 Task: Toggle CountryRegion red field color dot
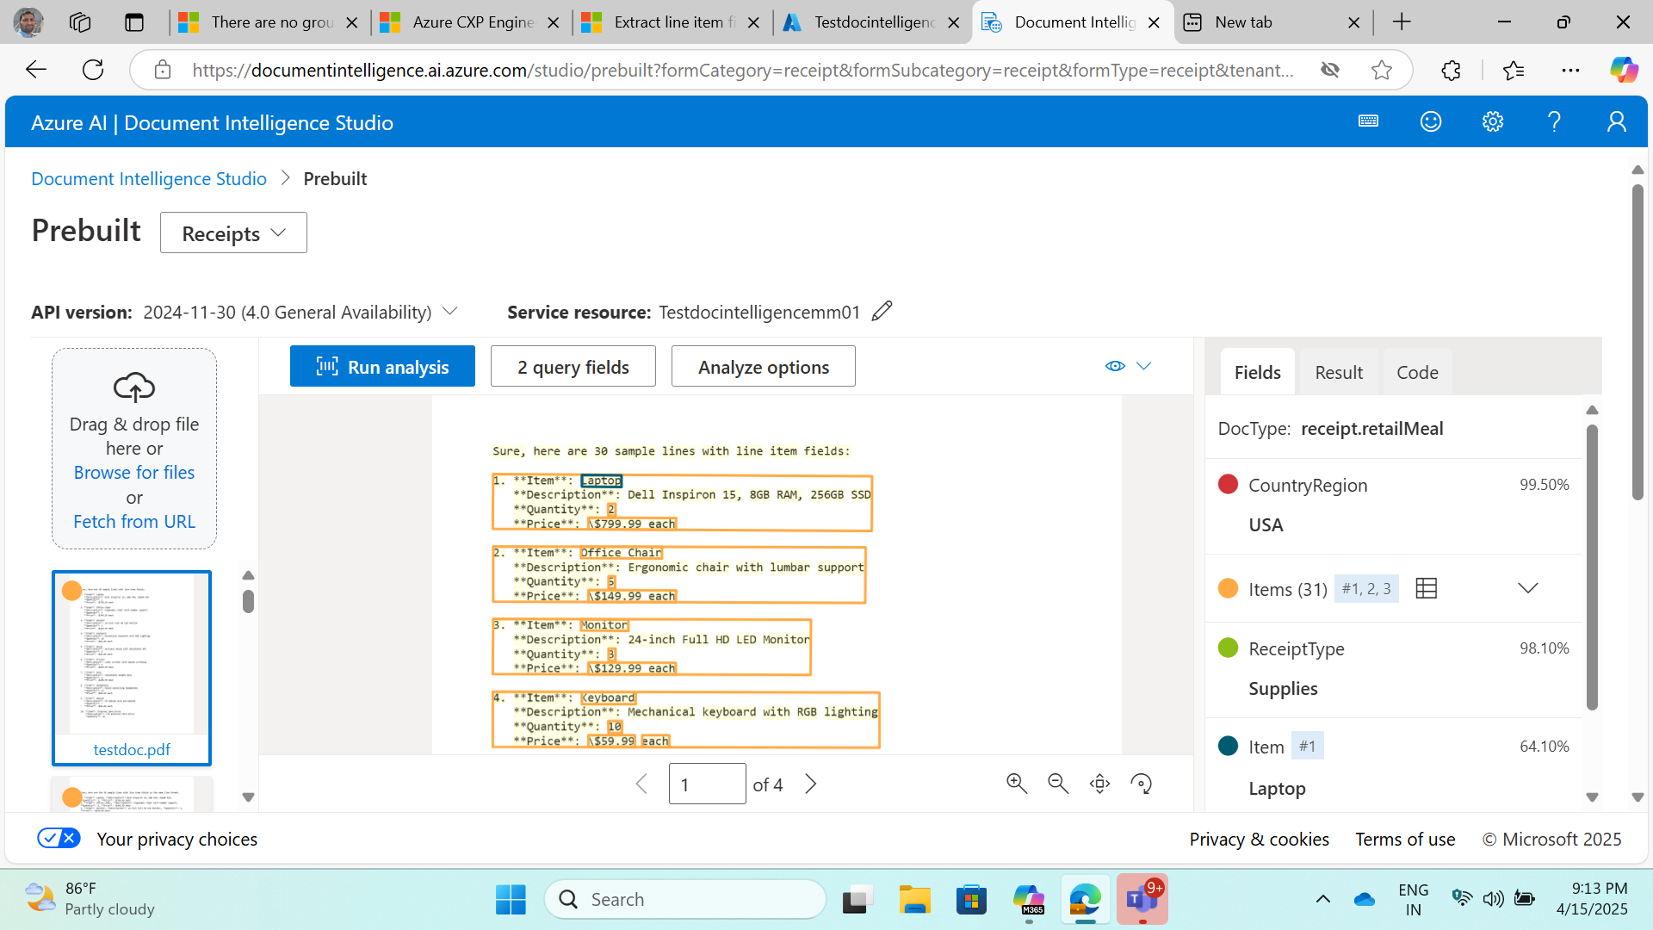[1228, 484]
